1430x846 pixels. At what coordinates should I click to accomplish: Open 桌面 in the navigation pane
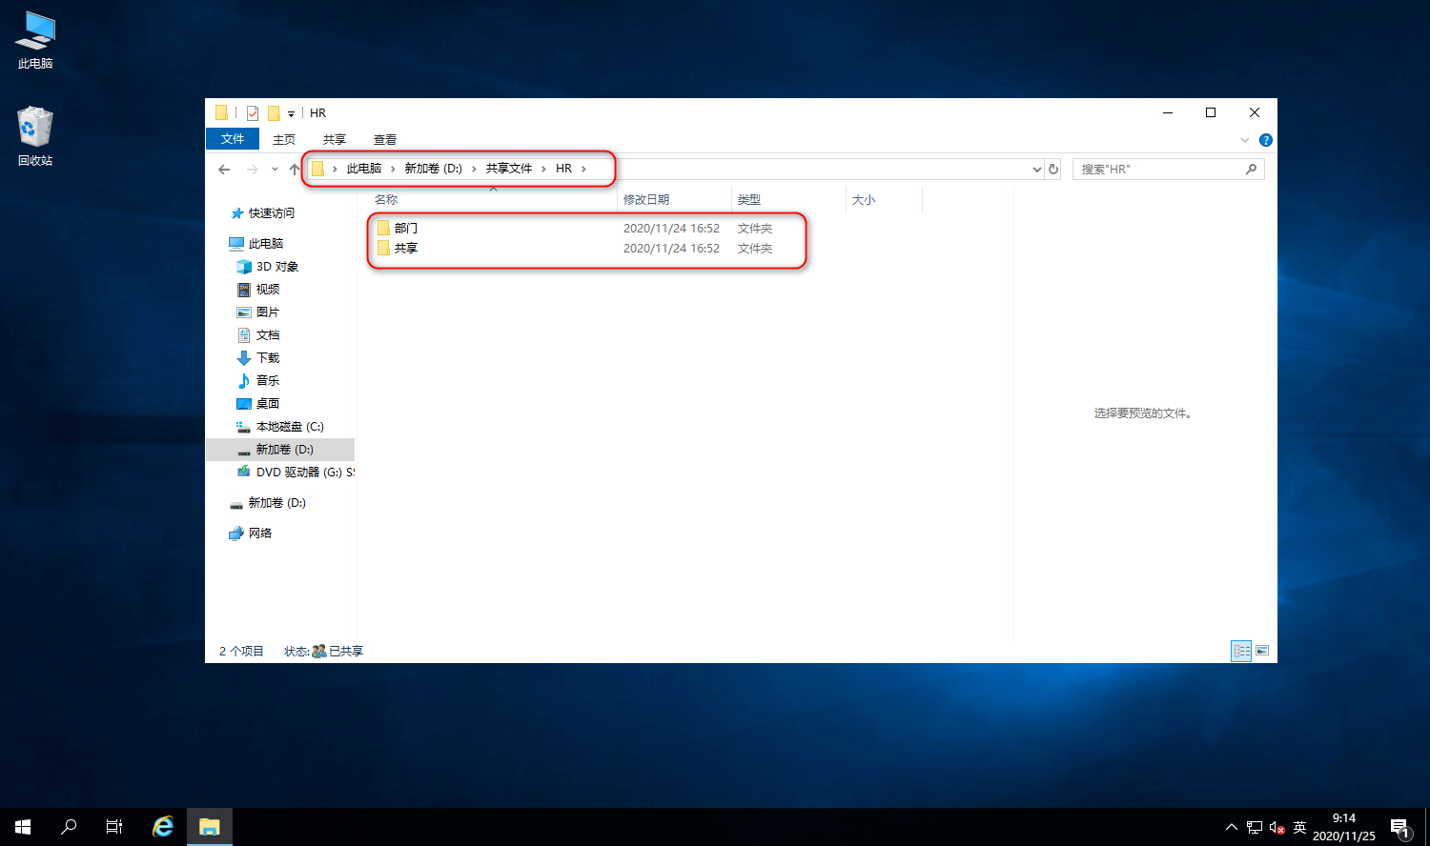[x=268, y=404]
